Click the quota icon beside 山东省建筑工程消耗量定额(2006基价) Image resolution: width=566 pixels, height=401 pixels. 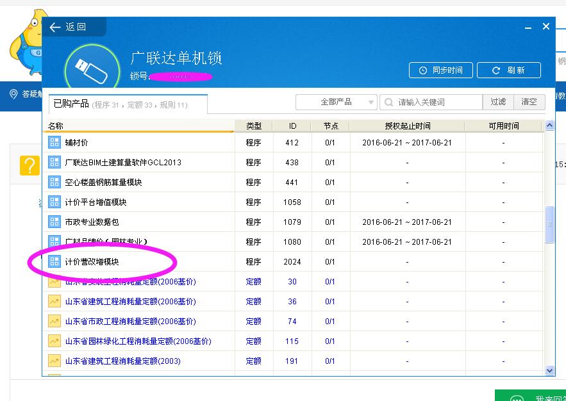[54, 301]
